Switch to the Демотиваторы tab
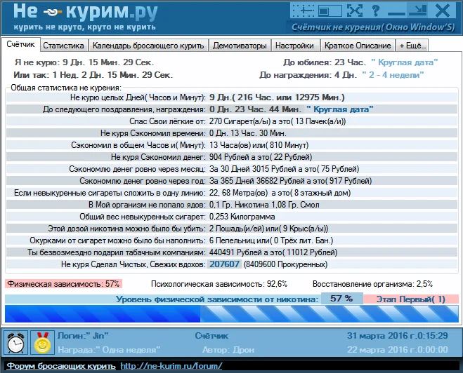 point(240,46)
